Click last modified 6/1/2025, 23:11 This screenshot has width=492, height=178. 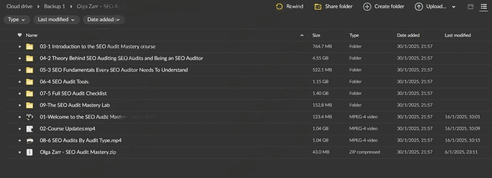[461, 152]
